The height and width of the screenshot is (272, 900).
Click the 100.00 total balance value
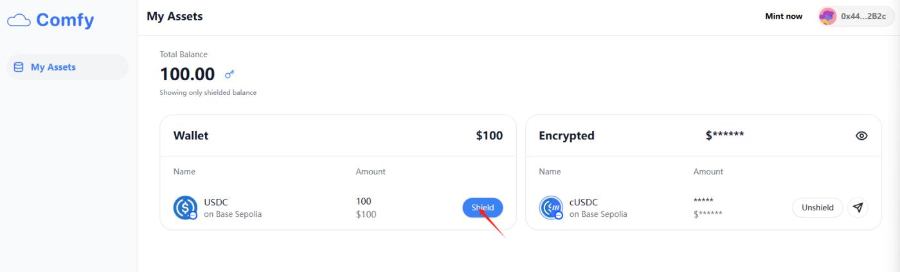pos(187,74)
